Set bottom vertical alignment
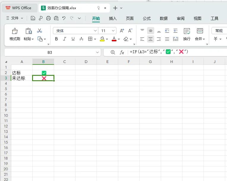This screenshot has width=227, height=181. pyautogui.click(x=159, y=31)
